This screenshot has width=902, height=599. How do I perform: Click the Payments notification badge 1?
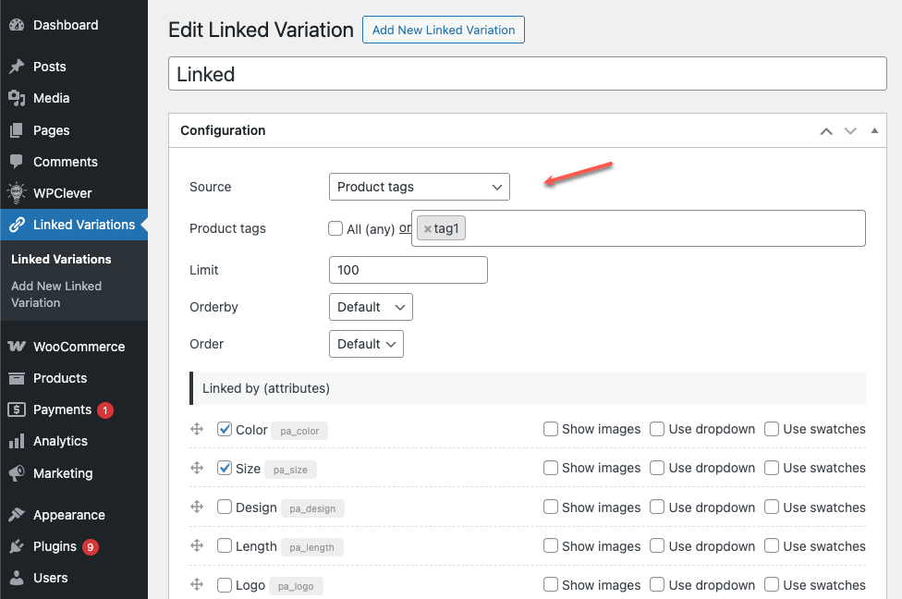(x=105, y=410)
